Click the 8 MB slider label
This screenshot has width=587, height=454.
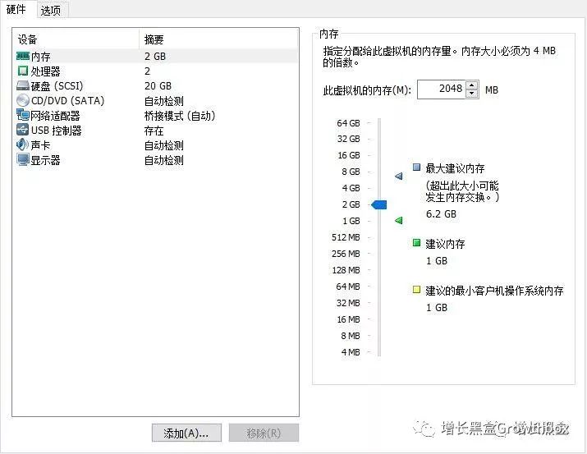(x=351, y=336)
